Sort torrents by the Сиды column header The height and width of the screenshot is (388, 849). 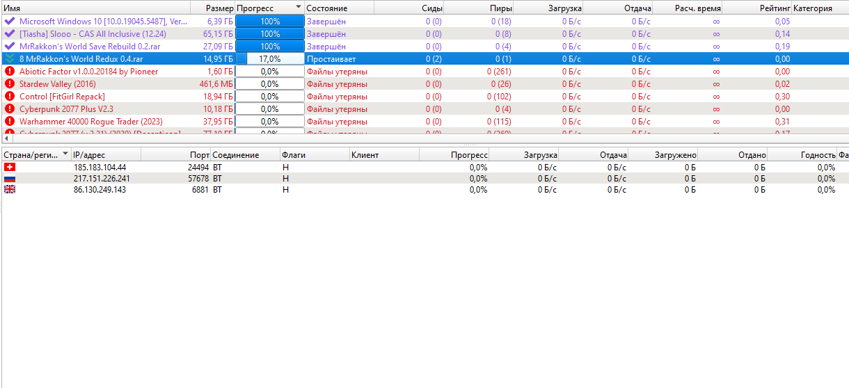click(409, 8)
